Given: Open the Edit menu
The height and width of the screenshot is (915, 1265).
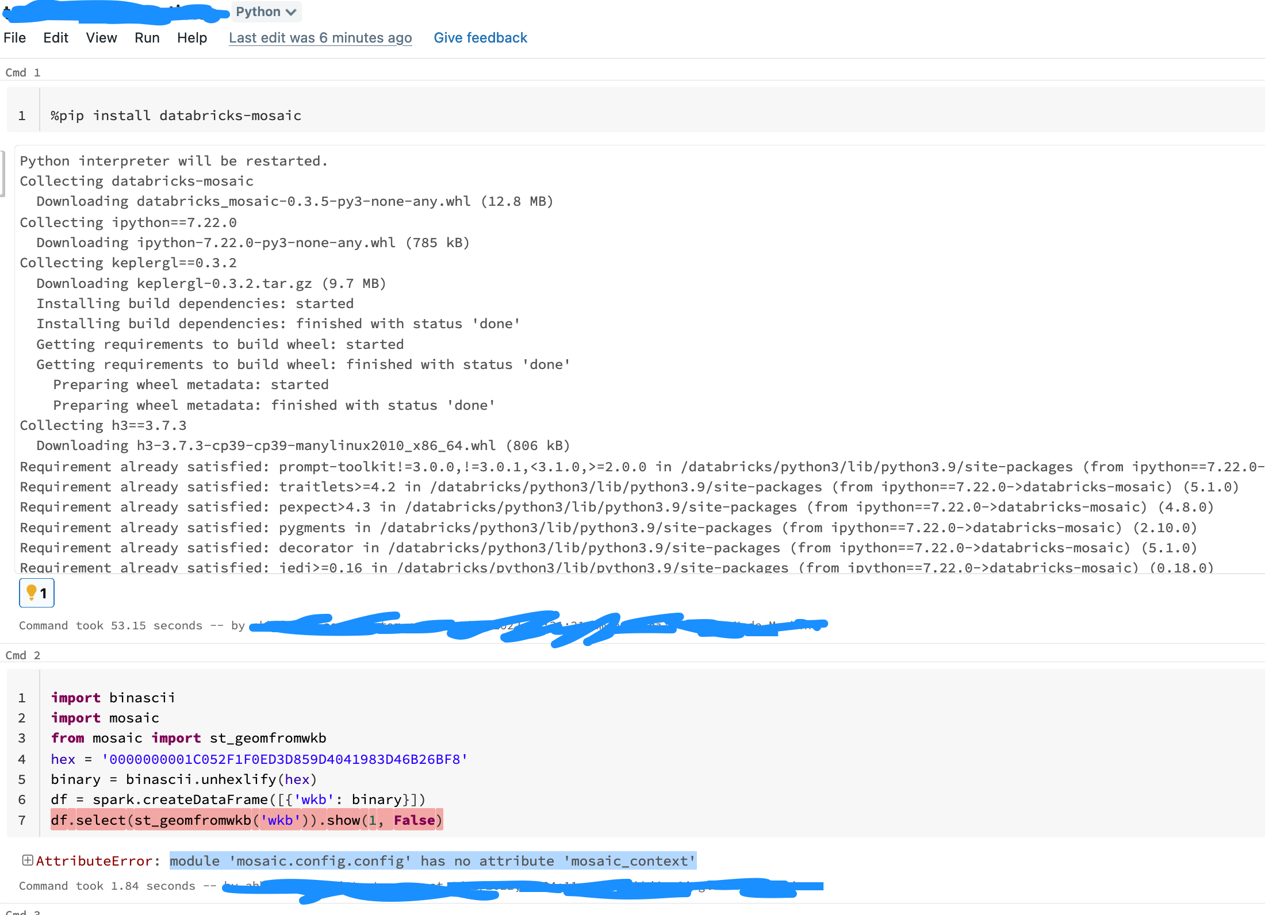Looking at the screenshot, I should coord(55,37).
